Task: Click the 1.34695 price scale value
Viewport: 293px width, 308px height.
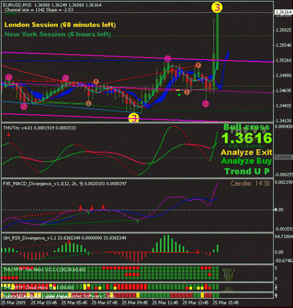Action: tap(283, 91)
